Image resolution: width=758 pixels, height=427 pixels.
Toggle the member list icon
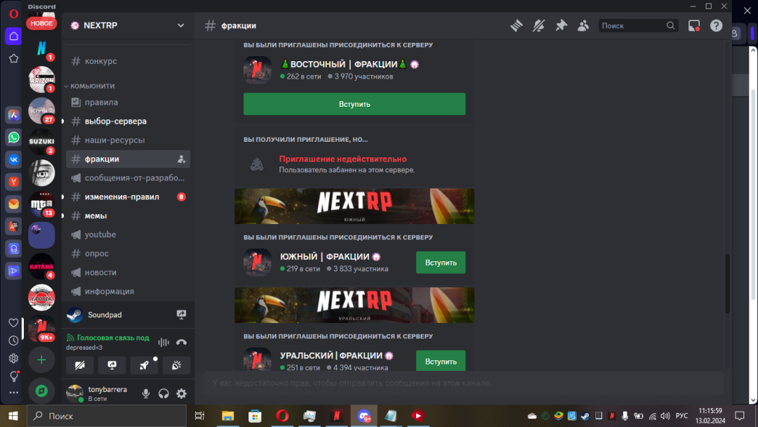click(x=583, y=25)
